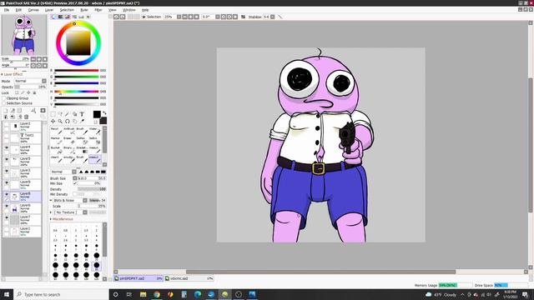Pick the Binary pen tool

(x=69, y=150)
